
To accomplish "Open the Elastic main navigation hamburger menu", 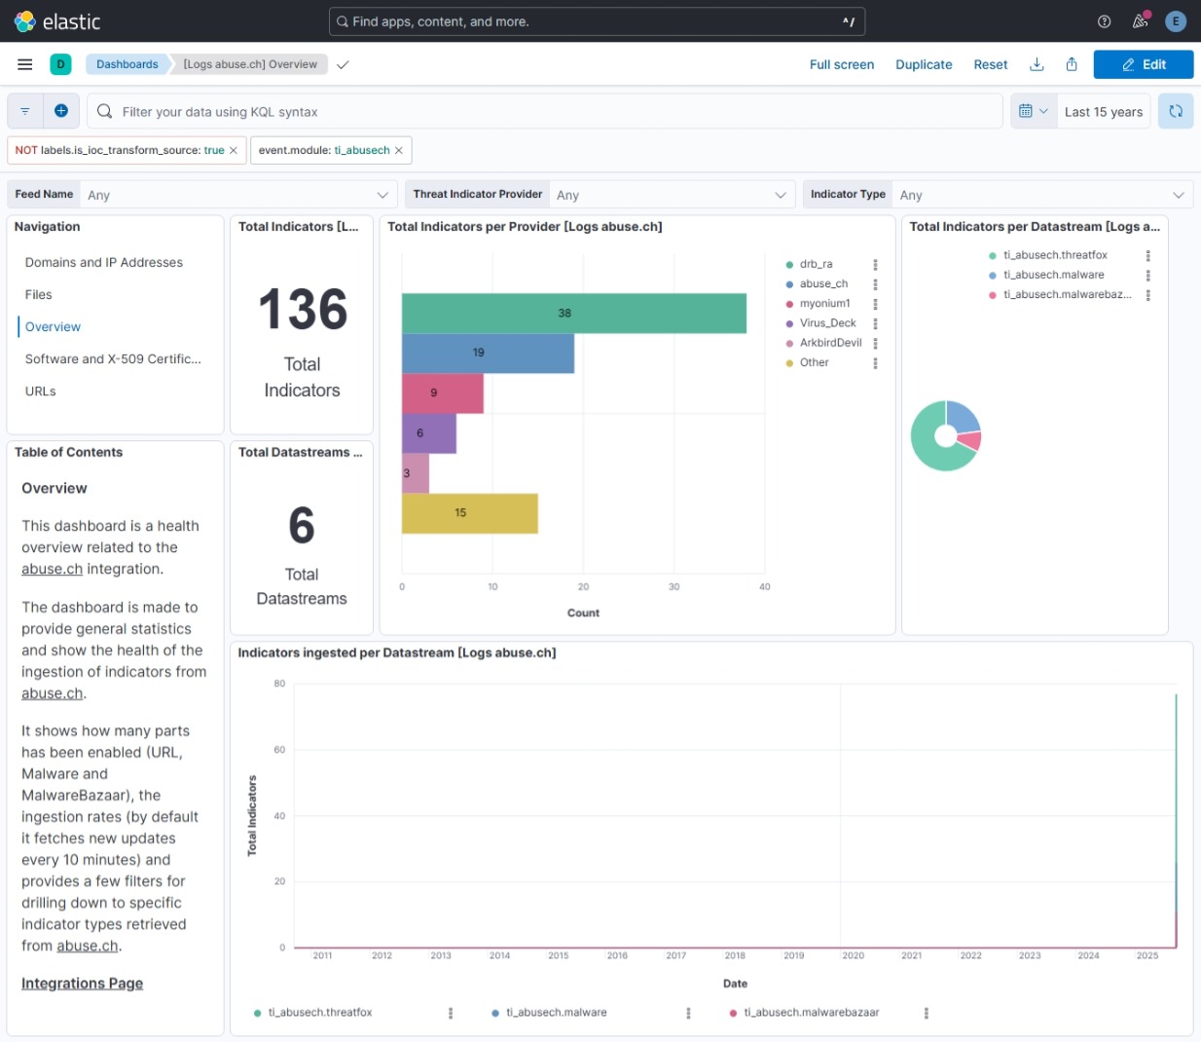I will pos(24,64).
